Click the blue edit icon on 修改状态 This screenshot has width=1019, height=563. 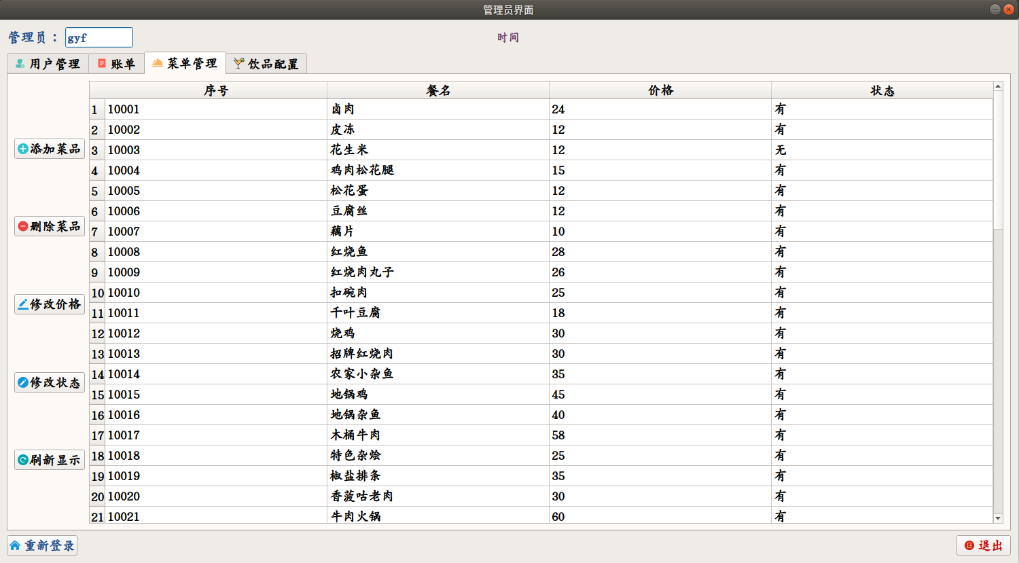tap(23, 382)
